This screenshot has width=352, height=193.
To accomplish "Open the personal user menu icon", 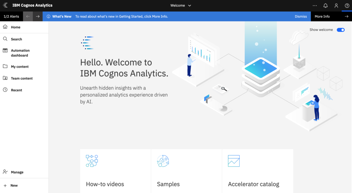I will pyautogui.click(x=336, y=5).
